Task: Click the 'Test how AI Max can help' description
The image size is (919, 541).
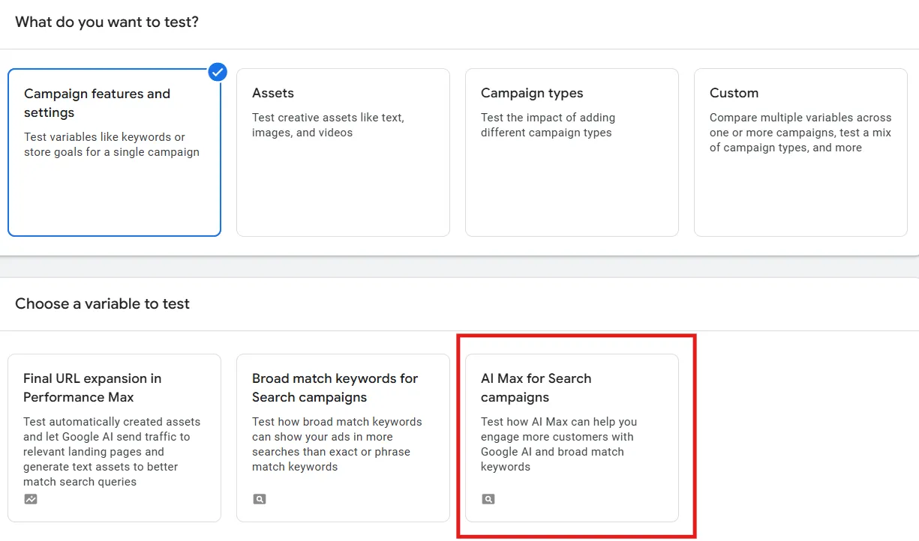Action: point(559,444)
